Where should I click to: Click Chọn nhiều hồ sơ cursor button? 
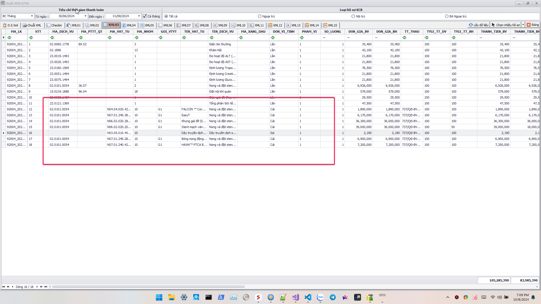(506, 25)
